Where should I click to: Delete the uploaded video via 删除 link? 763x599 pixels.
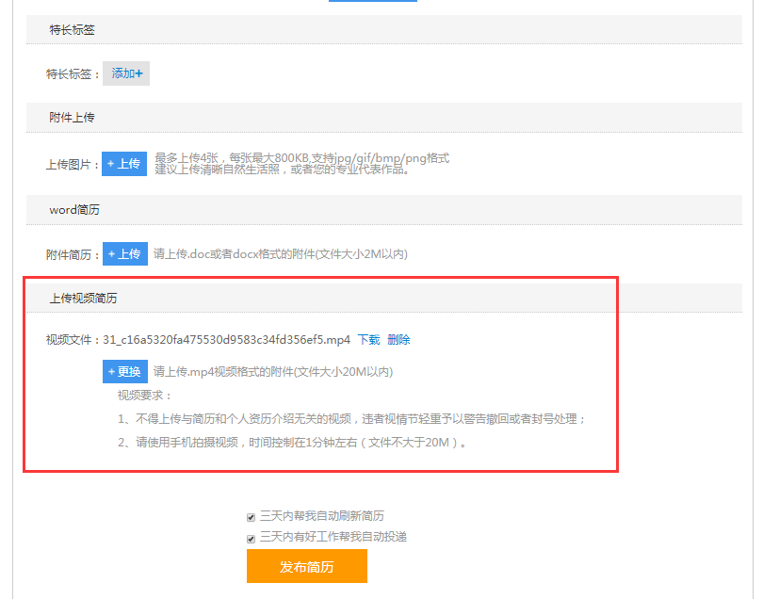(x=398, y=340)
